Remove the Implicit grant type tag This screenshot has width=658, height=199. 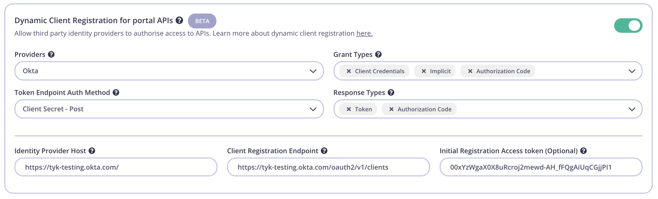tap(424, 71)
